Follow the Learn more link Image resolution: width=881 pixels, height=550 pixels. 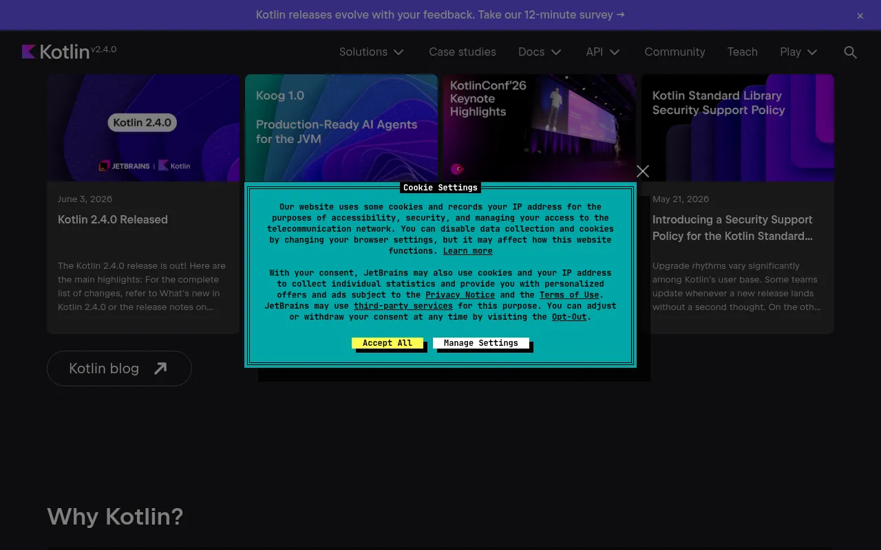[468, 251]
